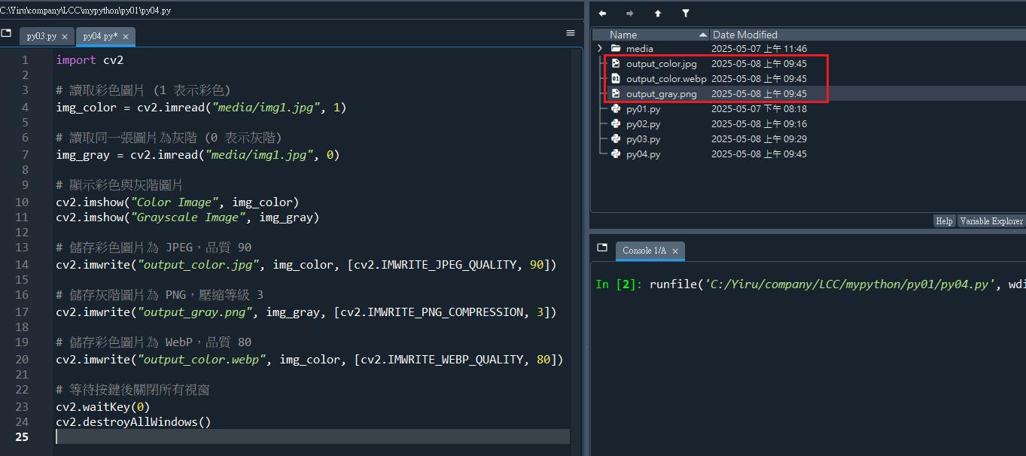Select py02.py in the file list
Viewport: 1026px width, 456px height.
(643, 124)
